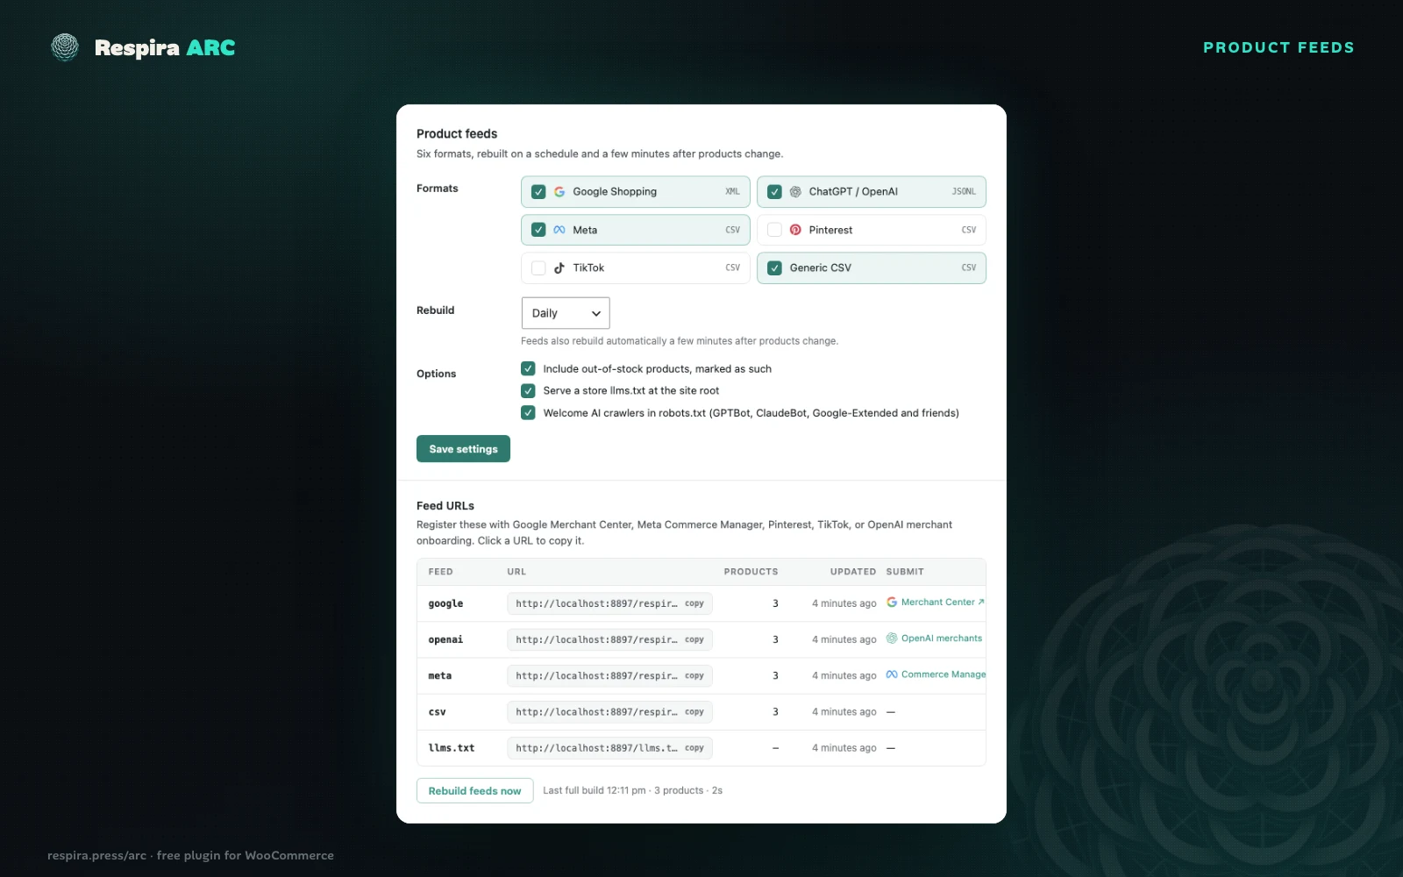
Task: Click Save settings button
Action: coord(463,449)
